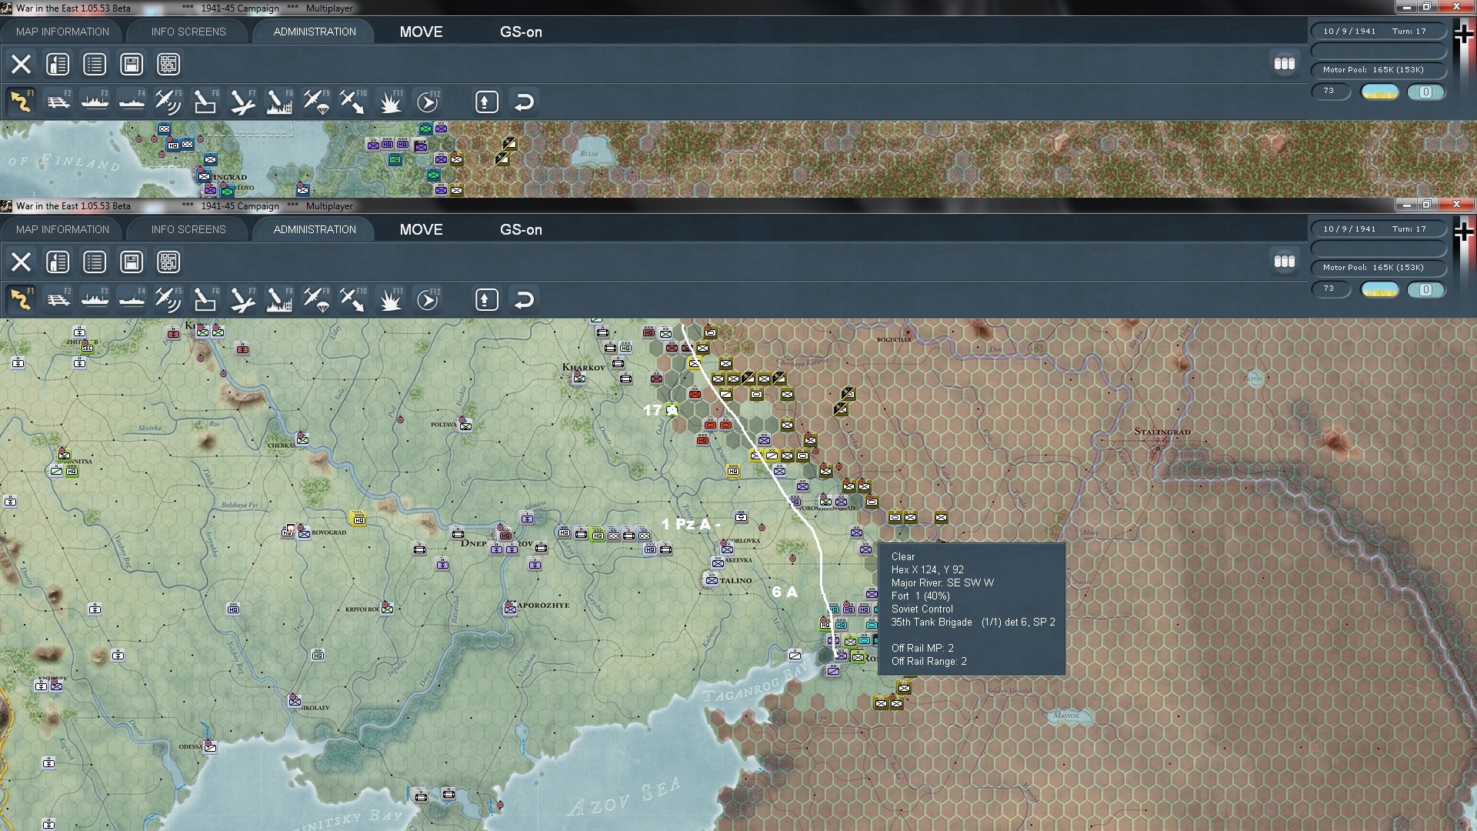Click MOVE mode label in upper window
This screenshot has width=1477, height=831.
pyautogui.click(x=421, y=32)
